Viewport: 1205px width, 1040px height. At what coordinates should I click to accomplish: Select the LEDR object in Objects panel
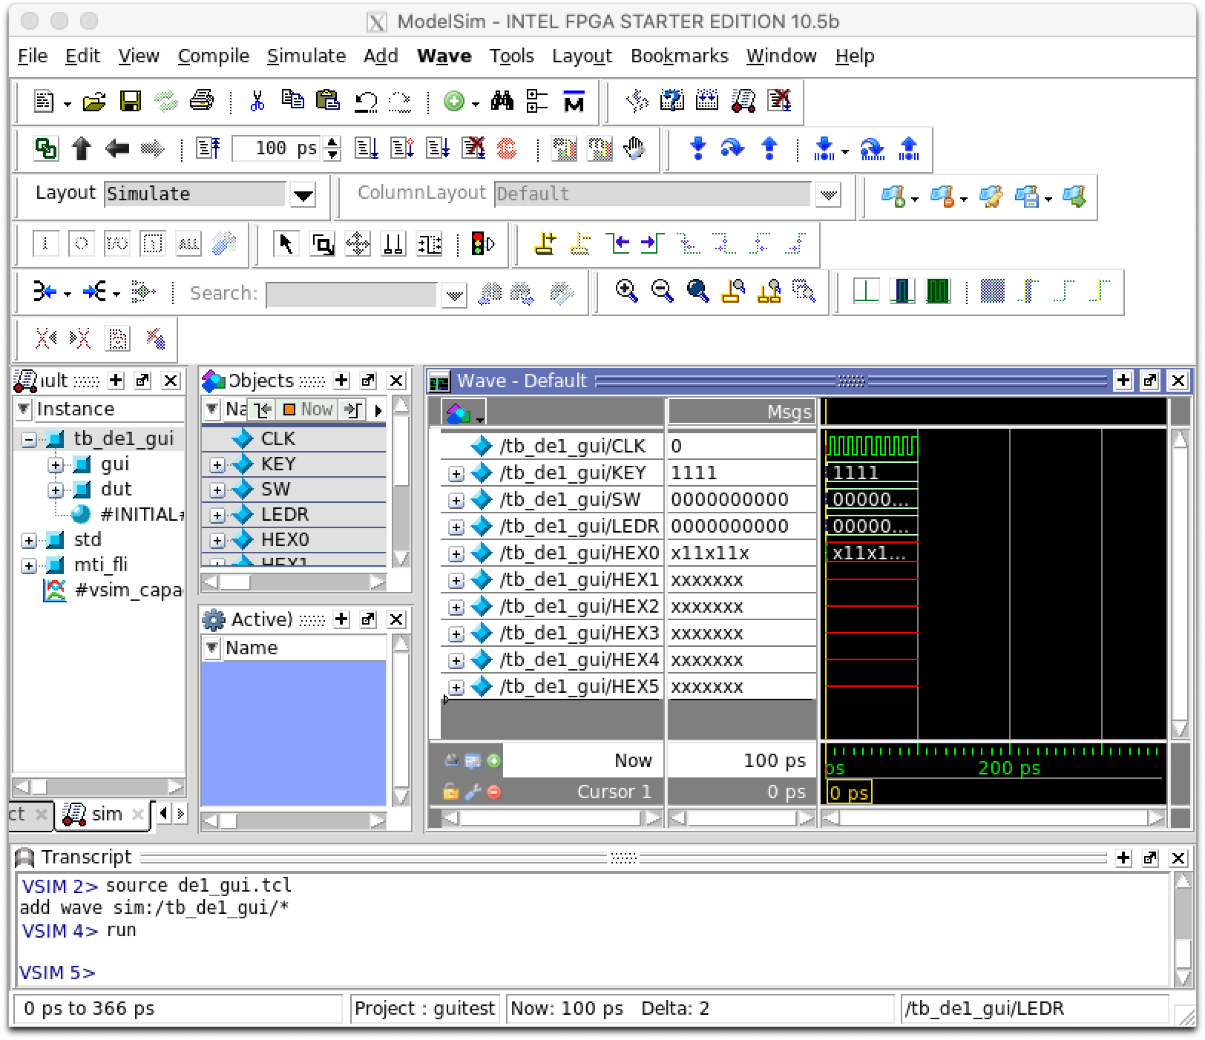pos(284,515)
